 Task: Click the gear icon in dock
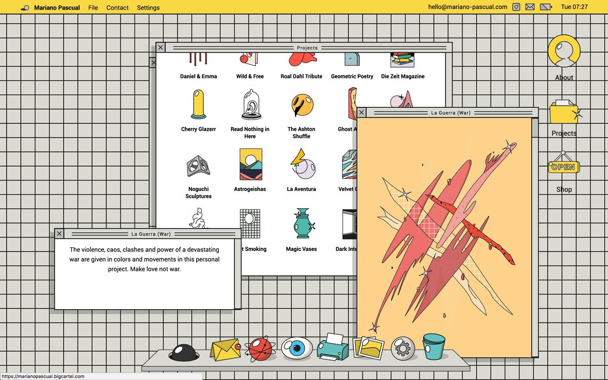coord(403,348)
